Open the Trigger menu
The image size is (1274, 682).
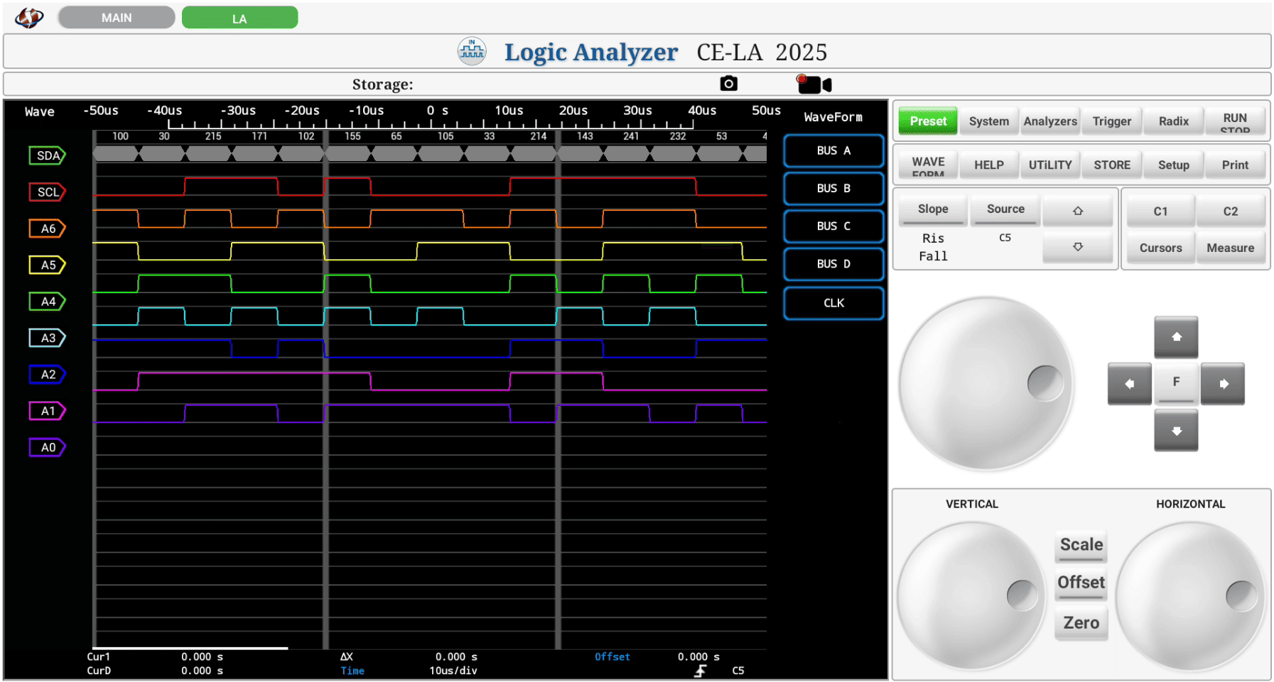point(1111,121)
